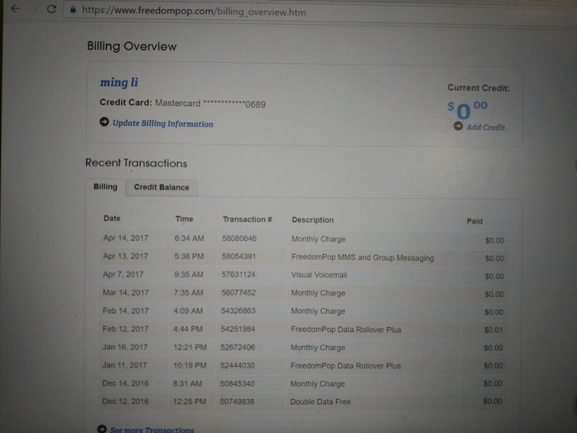Click Monthly Charge on the Apr 14 row
The height and width of the screenshot is (433, 577).
319,239
